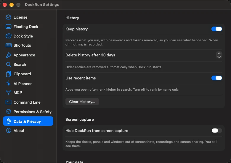Click the Command Line terminal icon
The width and height of the screenshot is (231, 163).
(x=8, y=102)
